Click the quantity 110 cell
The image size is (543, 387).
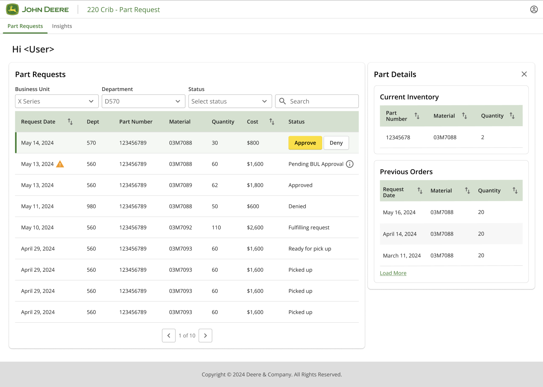tap(216, 228)
